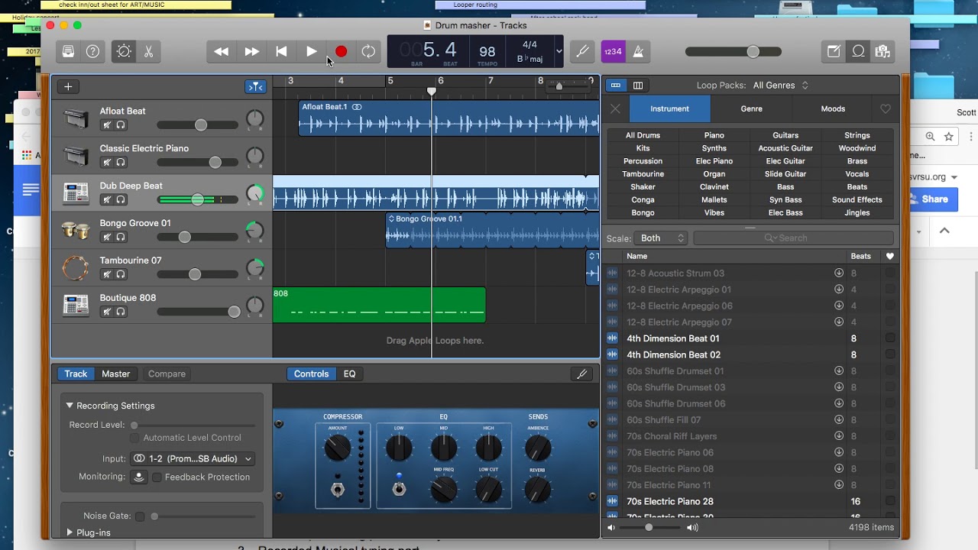
Task: Download the 12-8 Acoustic Strum 03 loop
Action: (x=839, y=273)
